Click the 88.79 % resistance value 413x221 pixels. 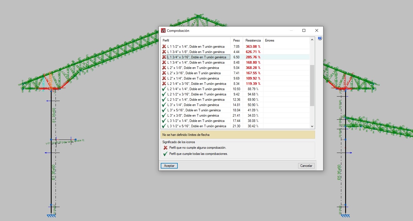(253, 89)
